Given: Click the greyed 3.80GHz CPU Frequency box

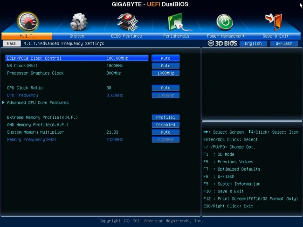Looking at the screenshot, I should (165, 95).
